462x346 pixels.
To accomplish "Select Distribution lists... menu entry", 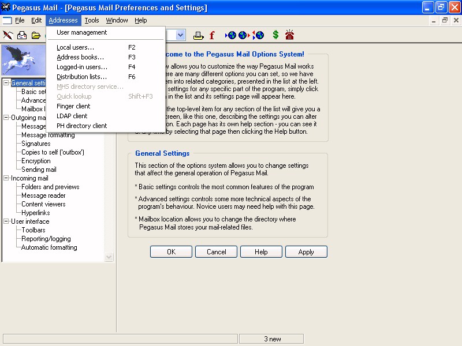I will pos(105,77).
